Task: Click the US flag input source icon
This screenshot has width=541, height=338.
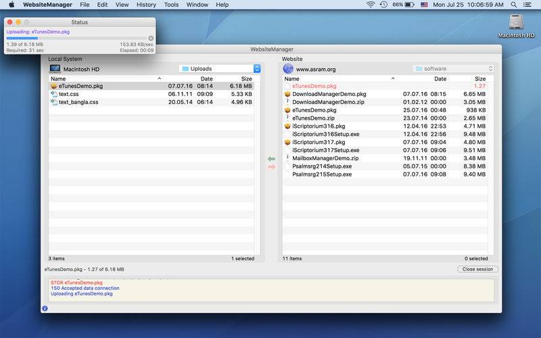Action: pyautogui.click(x=424, y=5)
